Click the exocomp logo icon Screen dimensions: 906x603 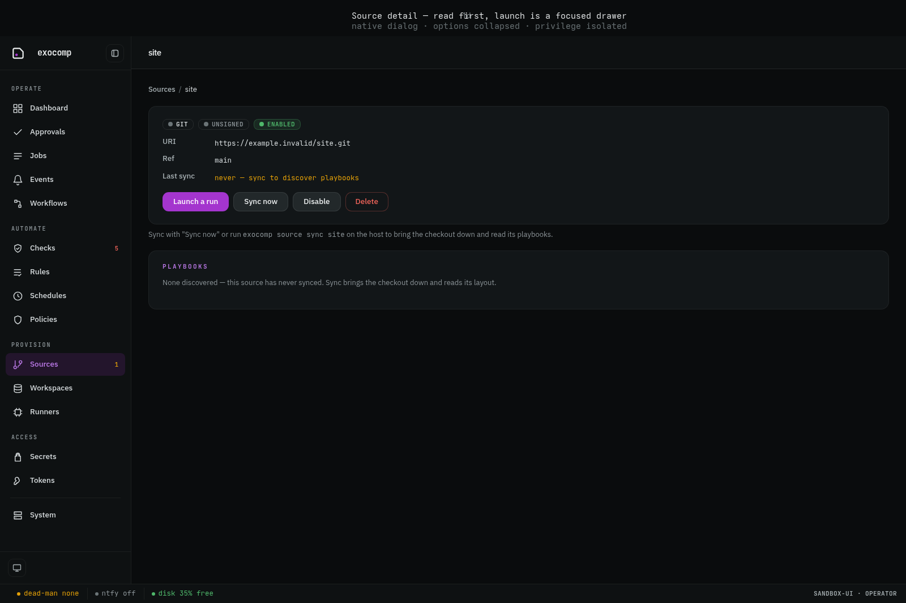click(18, 53)
